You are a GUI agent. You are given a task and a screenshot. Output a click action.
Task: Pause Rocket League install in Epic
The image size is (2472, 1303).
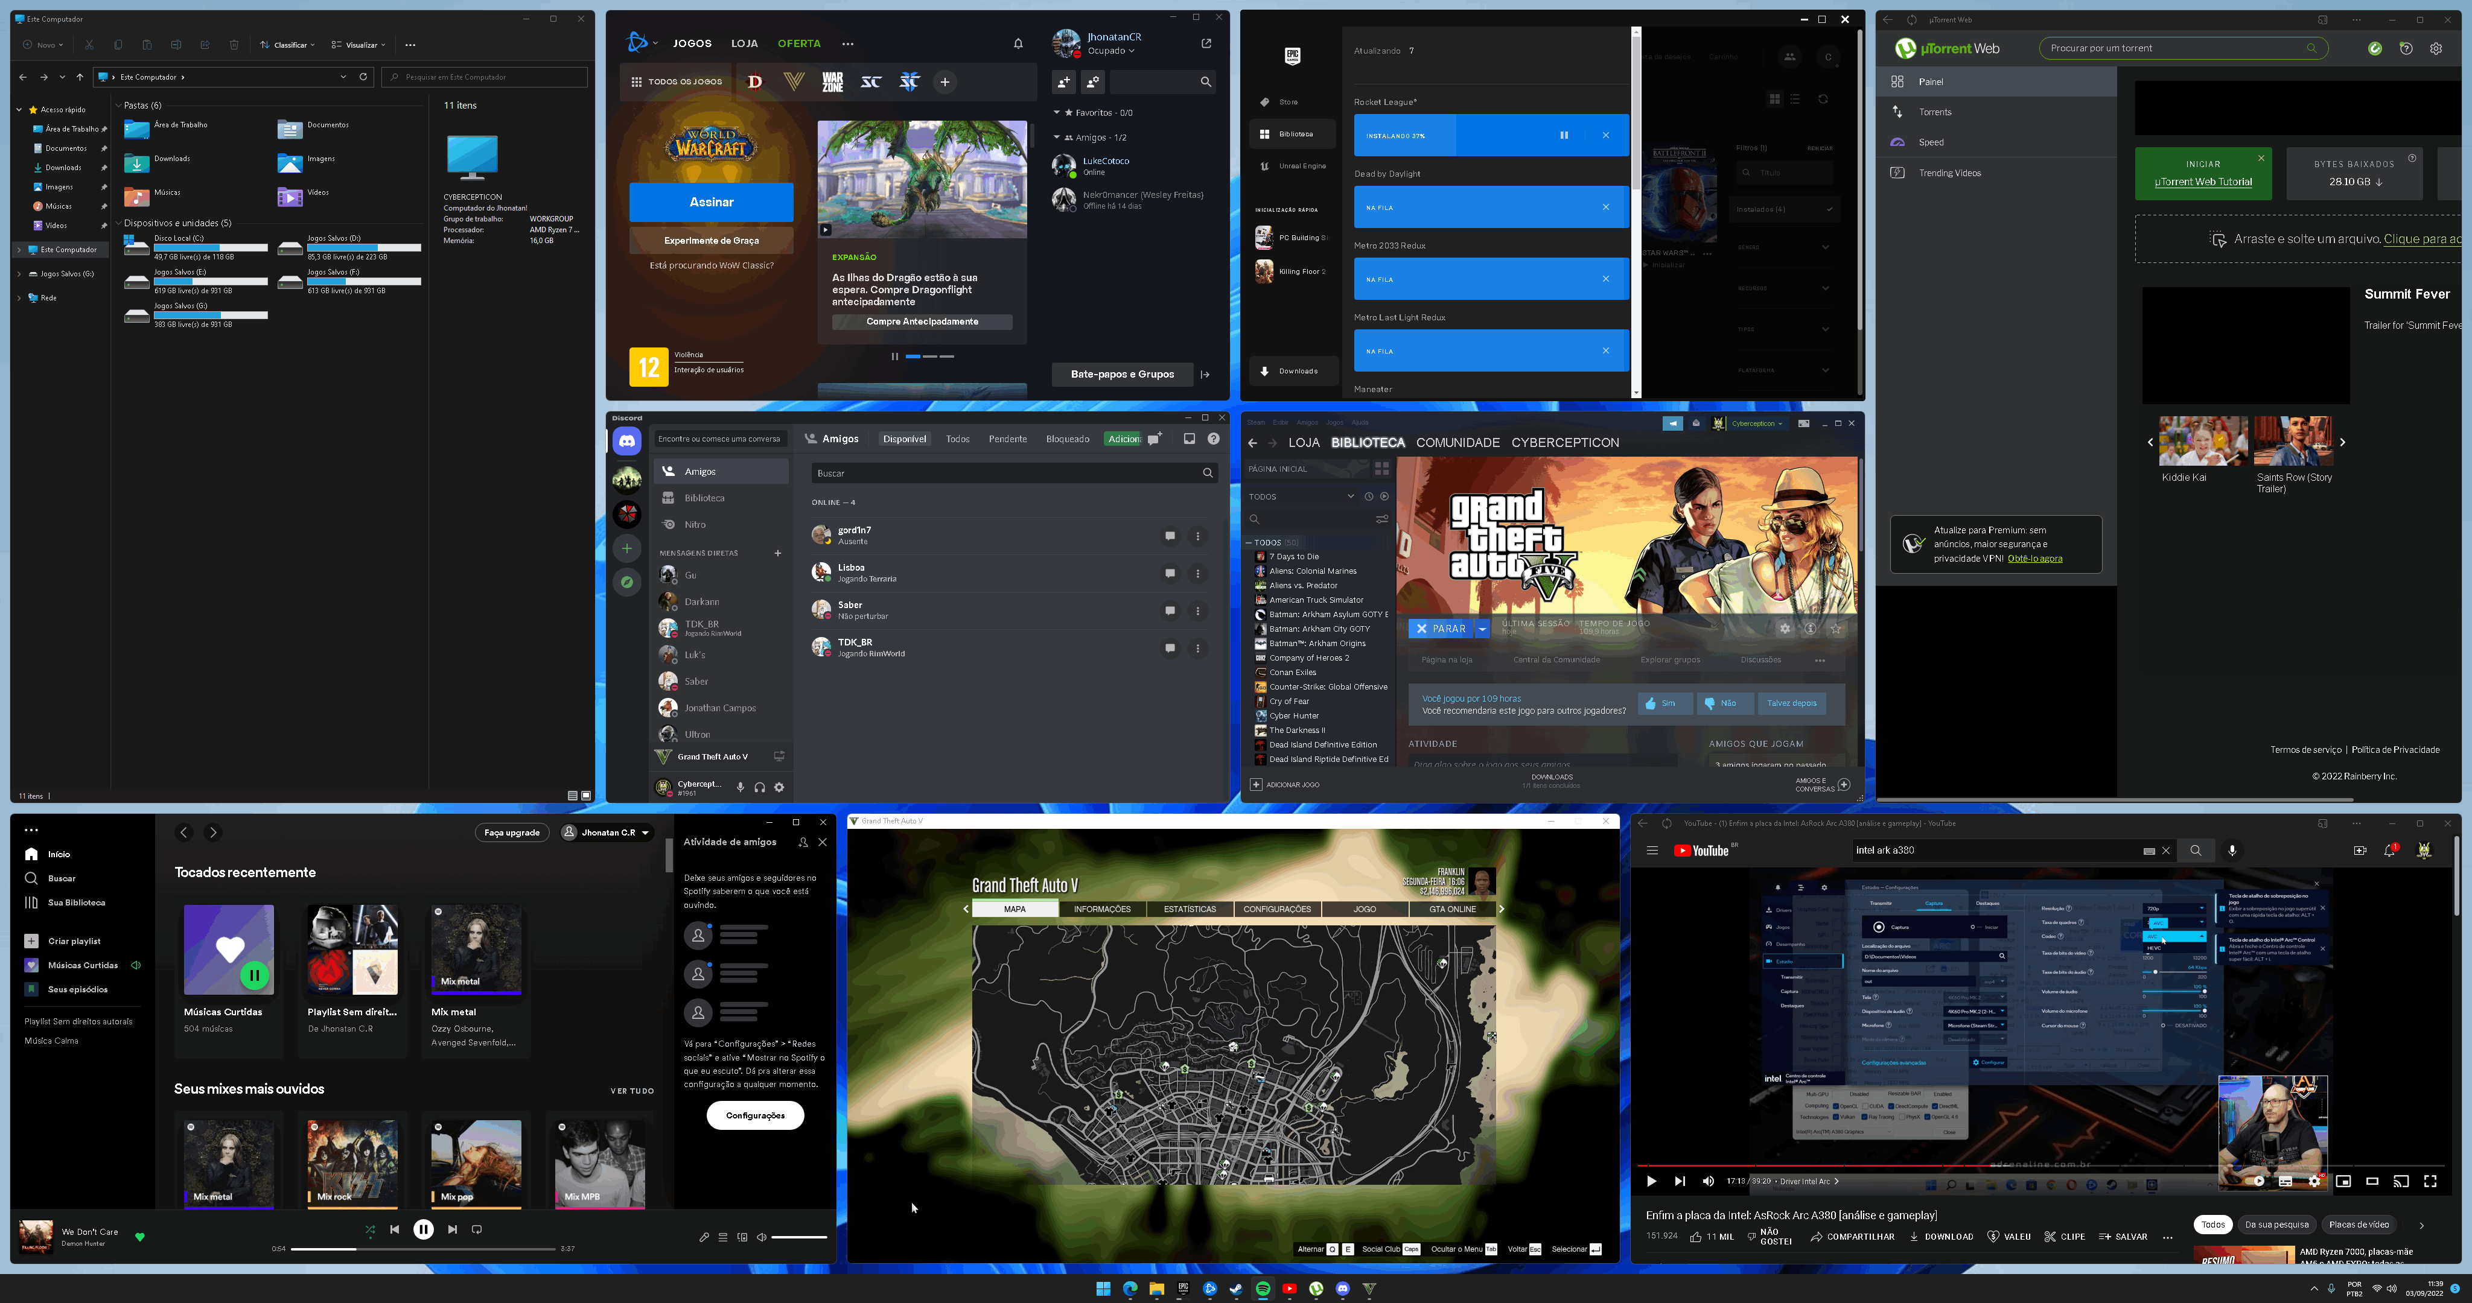click(x=1563, y=135)
